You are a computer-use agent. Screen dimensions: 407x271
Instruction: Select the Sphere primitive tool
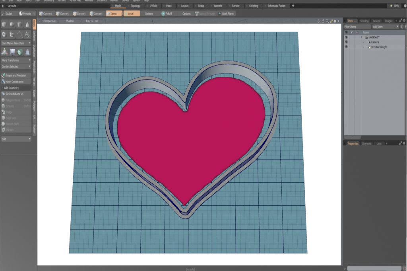[12, 25]
